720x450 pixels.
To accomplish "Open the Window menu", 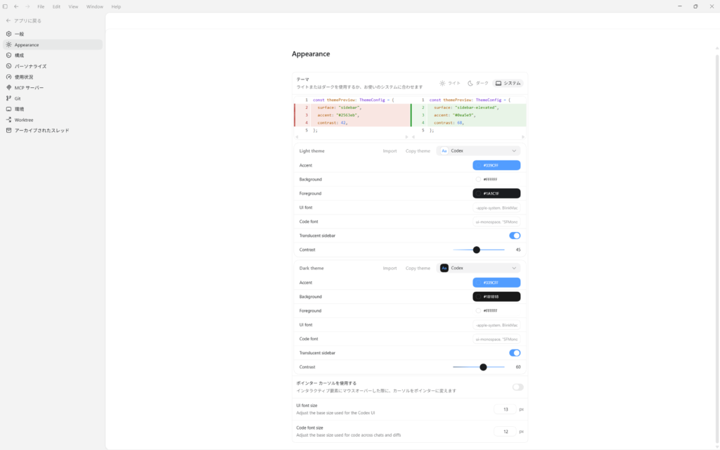I will coord(94,6).
